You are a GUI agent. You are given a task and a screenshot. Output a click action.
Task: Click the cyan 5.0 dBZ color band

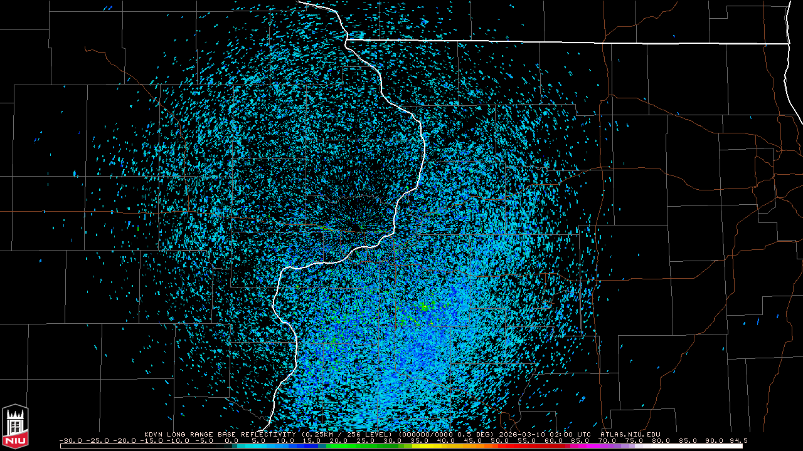click(258, 446)
